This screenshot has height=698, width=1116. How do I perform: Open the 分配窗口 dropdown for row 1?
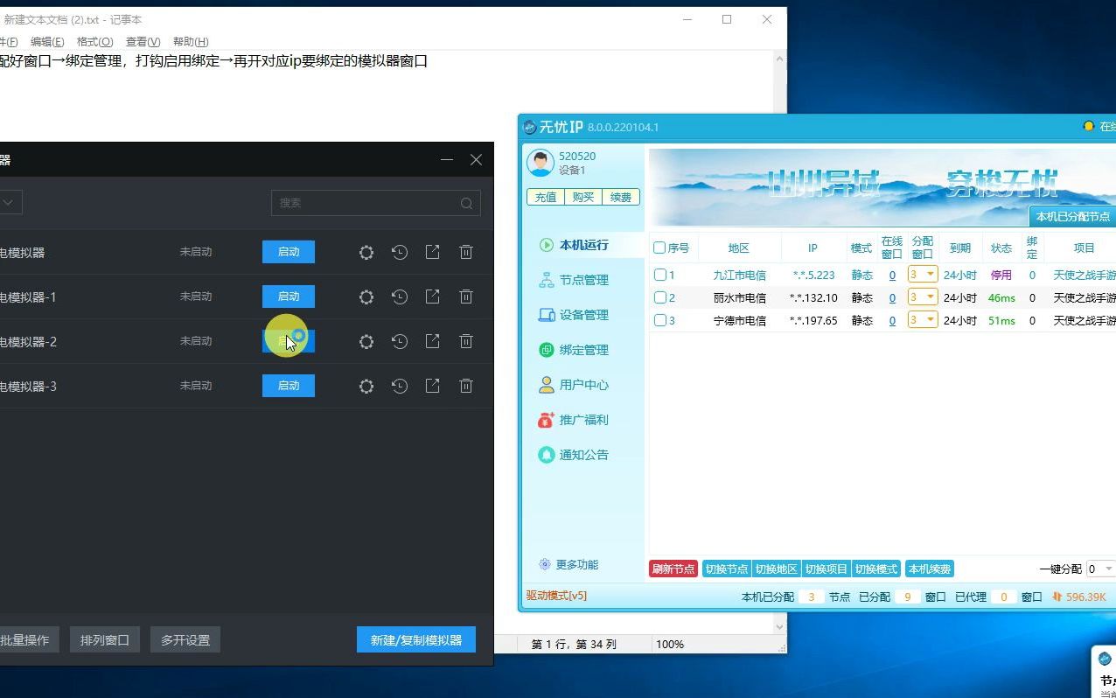pos(921,274)
